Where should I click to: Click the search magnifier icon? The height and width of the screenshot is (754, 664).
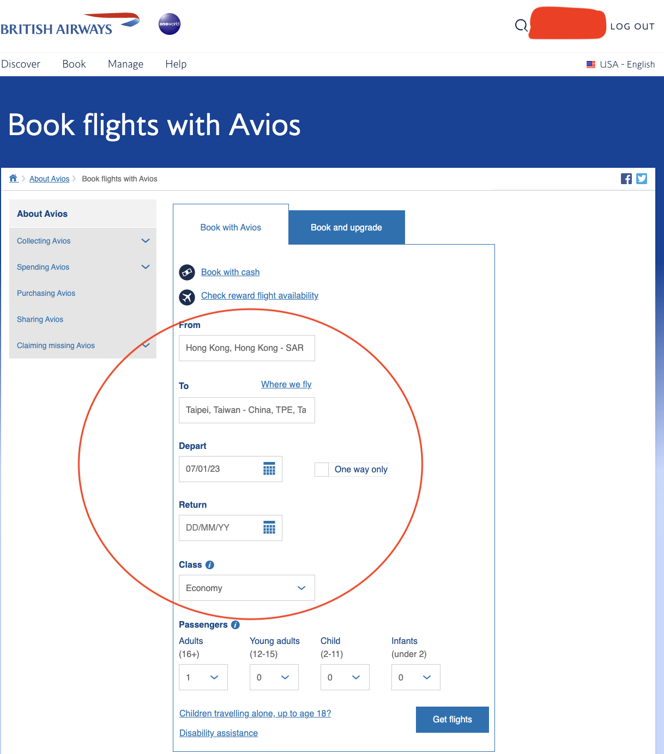point(521,26)
